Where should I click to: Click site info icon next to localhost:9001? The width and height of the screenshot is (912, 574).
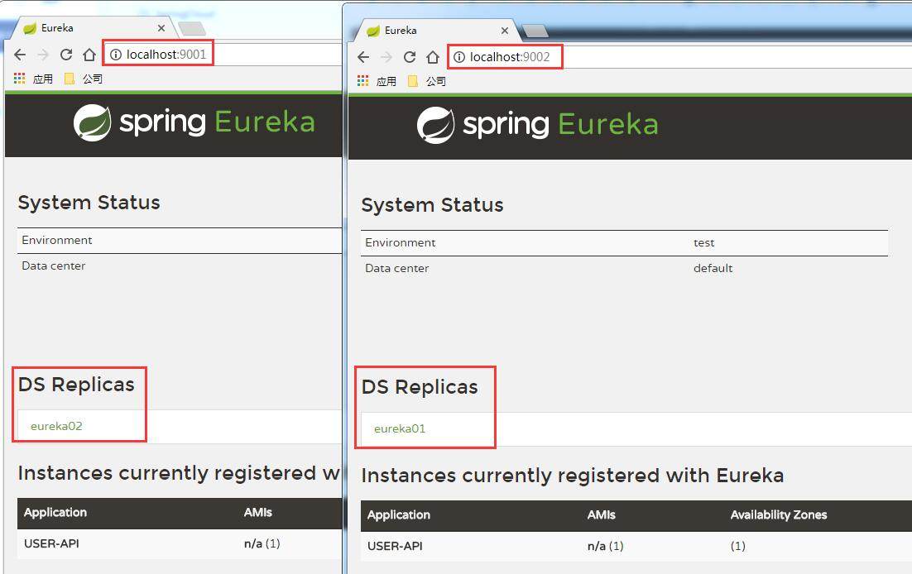pyautogui.click(x=116, y=55)
